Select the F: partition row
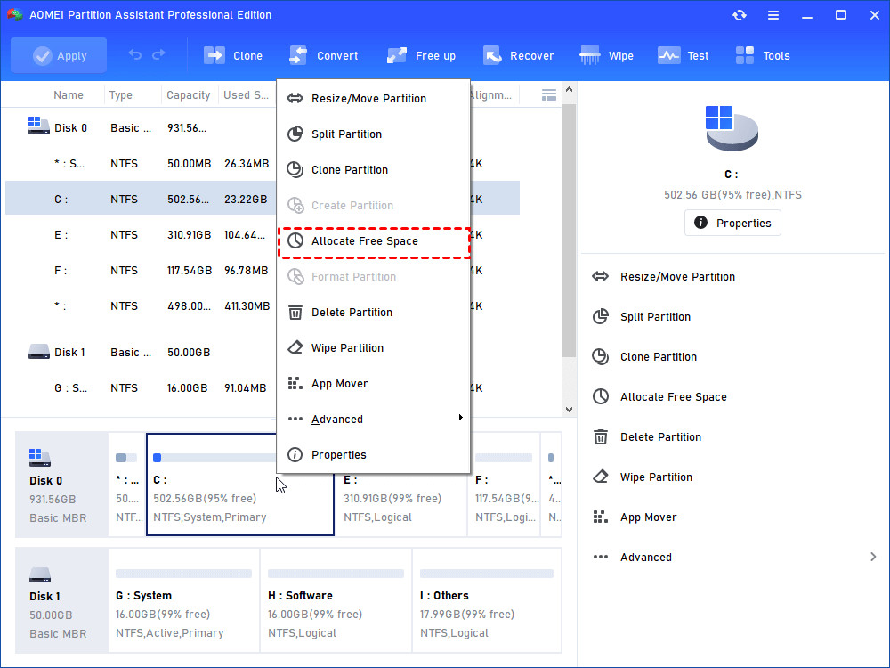 (263, 271)
